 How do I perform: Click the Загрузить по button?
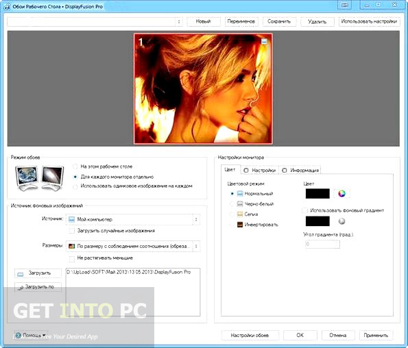click(38, 287)
